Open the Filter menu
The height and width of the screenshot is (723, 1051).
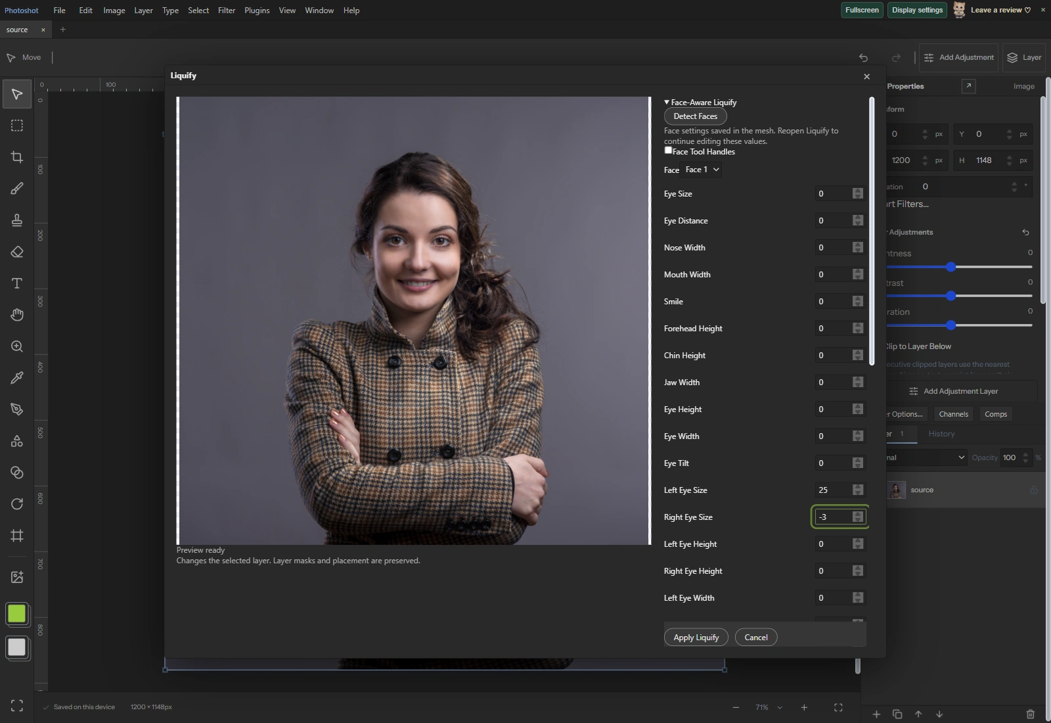tap(227, 11)
